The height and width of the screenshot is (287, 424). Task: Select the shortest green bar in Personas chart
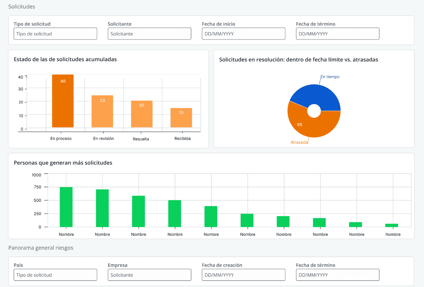(x=391, y=225)
